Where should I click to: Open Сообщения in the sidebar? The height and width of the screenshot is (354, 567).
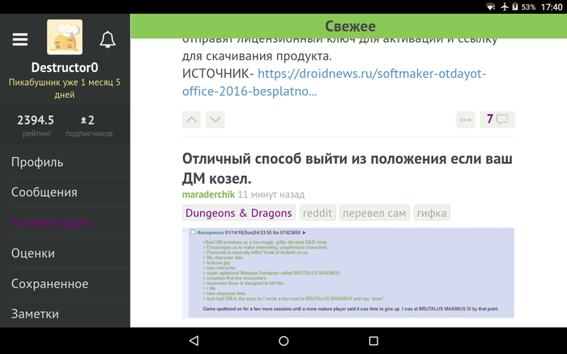pyautogui.click(x=45, y=192)
